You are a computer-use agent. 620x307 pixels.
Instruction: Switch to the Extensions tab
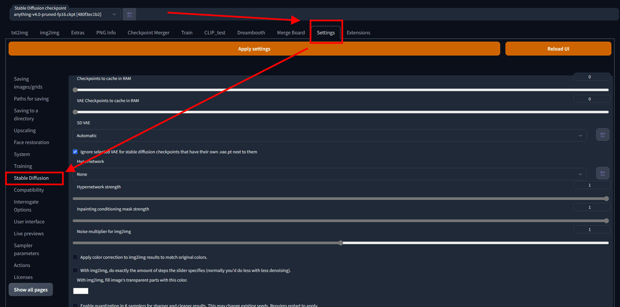(x=358, y=33)
